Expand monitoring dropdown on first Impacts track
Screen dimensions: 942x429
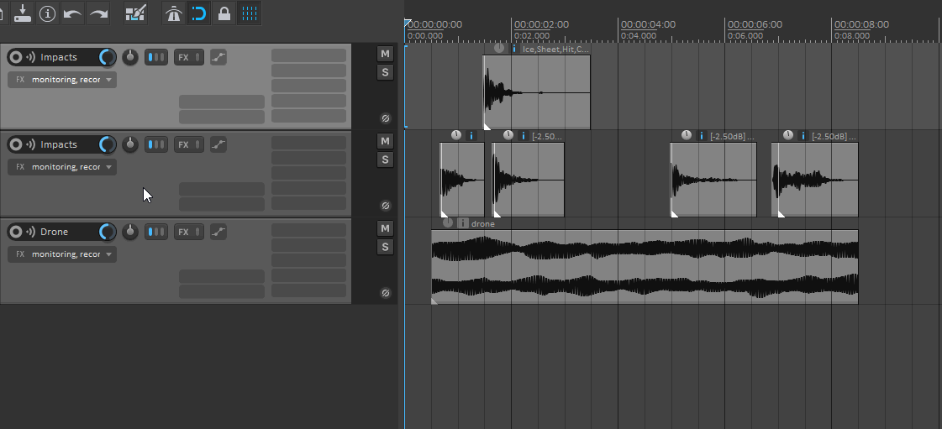(x=109, y=80)
